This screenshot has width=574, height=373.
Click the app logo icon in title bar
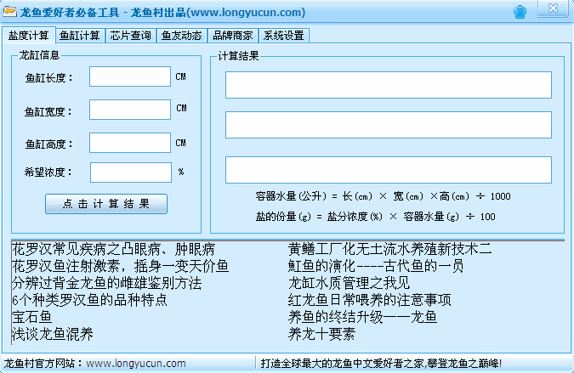pos(9,13)
